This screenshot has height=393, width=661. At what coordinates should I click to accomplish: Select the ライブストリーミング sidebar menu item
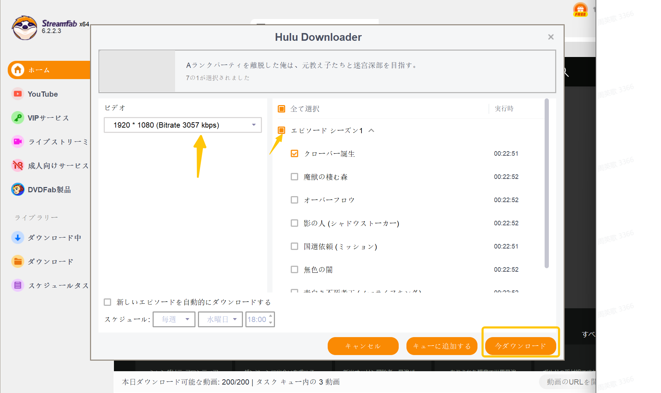[49, 142]
